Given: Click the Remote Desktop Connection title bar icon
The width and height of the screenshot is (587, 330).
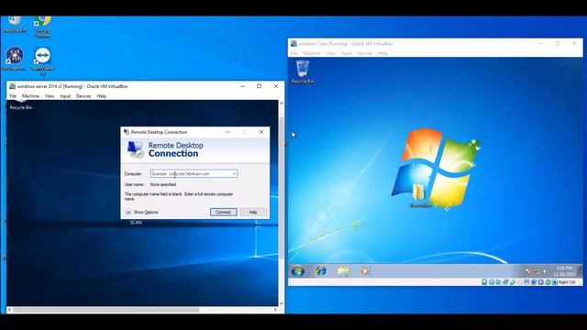Looking at the screenshot, I should click(x=127, y=132).
